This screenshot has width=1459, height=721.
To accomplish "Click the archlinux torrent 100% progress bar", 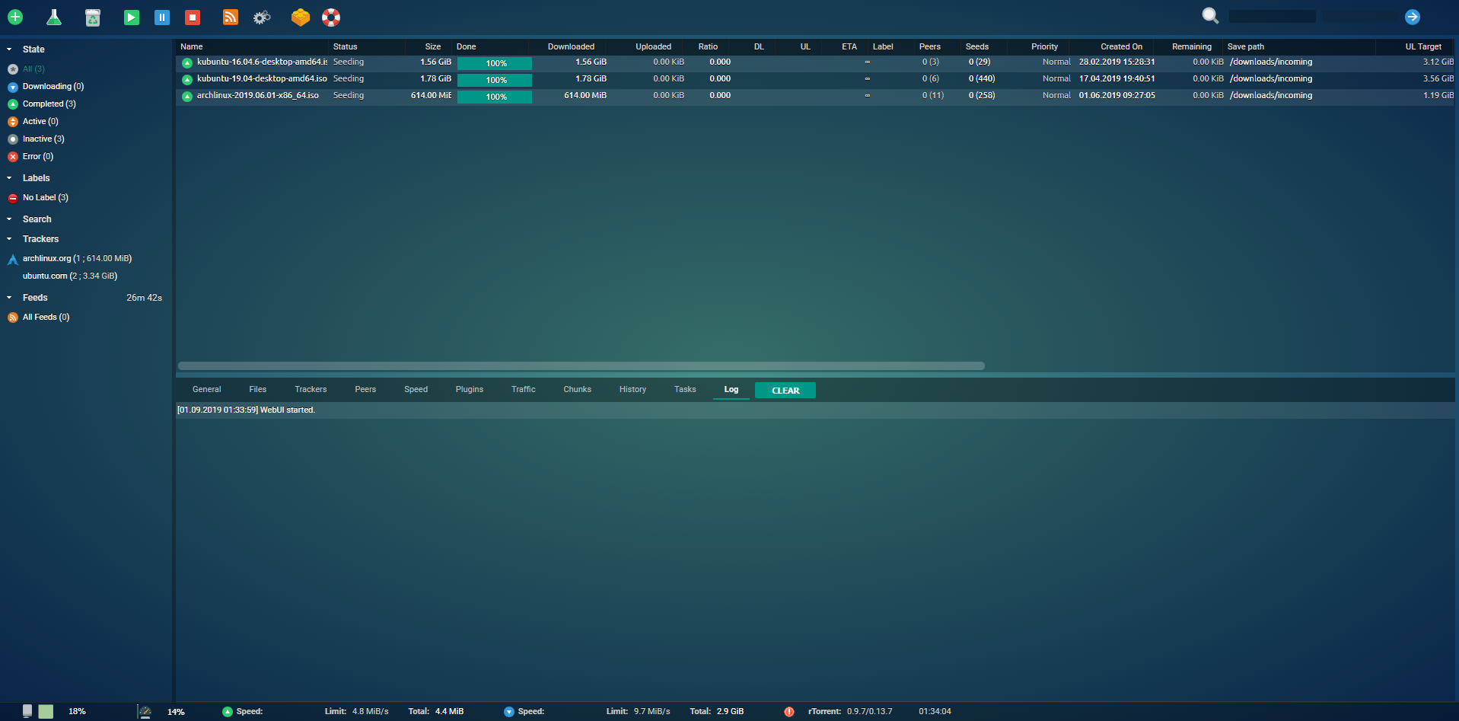I will [495, 97].
